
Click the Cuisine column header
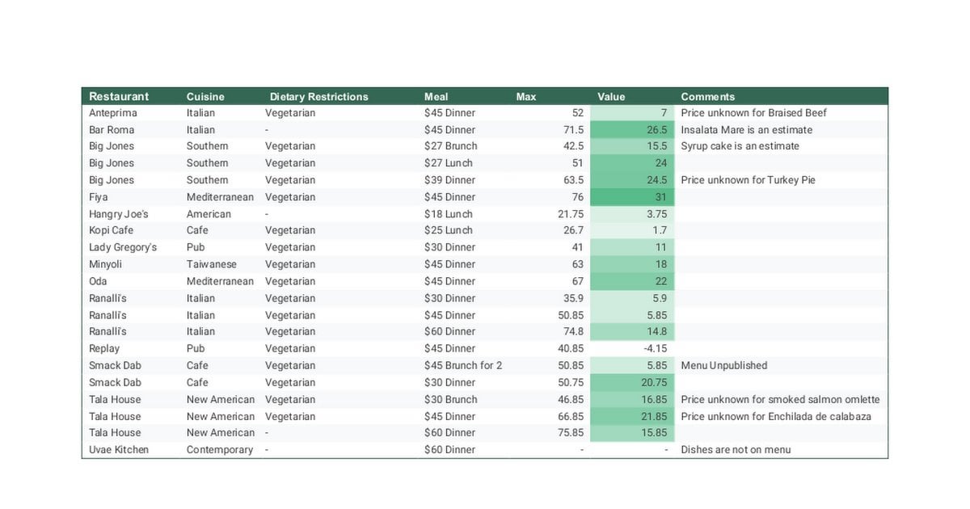coord(205,96)
